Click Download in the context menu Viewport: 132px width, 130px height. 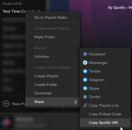[52, 93]
